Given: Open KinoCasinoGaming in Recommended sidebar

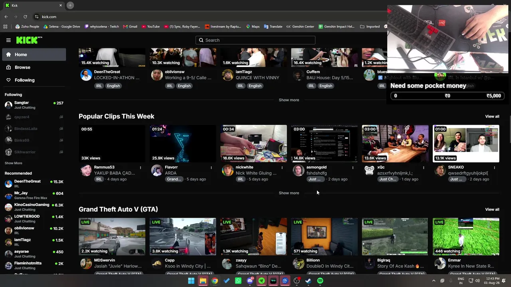Looking at the screenshot, I should pos(34,207).
